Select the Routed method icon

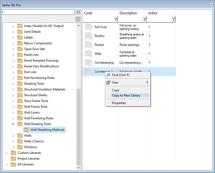[x=89, y=45]
